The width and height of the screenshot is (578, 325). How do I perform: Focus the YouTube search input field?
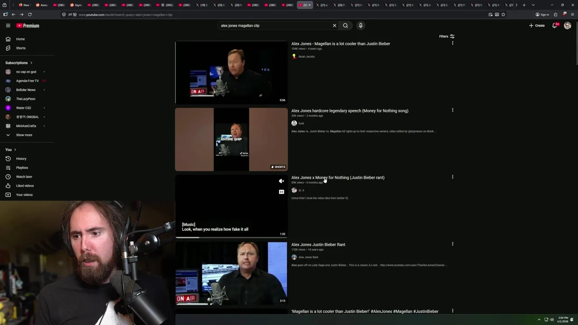point(275,26)
